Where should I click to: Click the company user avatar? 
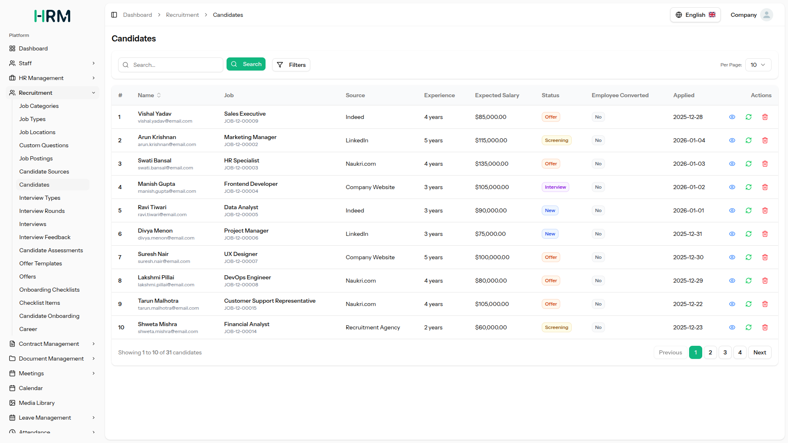coord(766,15)
